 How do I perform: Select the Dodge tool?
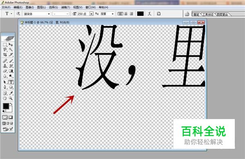(11, 76)
